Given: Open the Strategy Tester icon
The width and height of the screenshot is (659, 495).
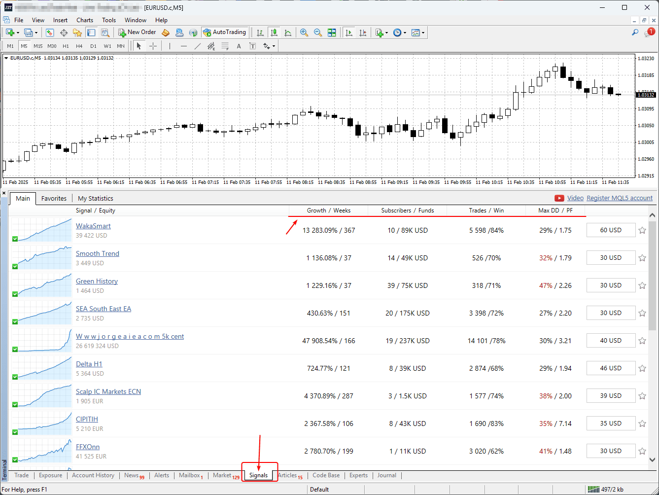Looking at the screenshot, I should coord(105,33).
